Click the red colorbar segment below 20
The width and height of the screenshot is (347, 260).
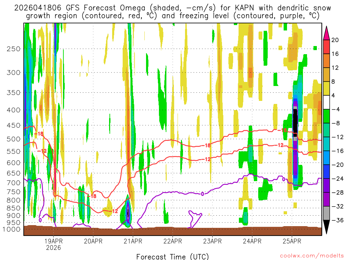(326, 47)
